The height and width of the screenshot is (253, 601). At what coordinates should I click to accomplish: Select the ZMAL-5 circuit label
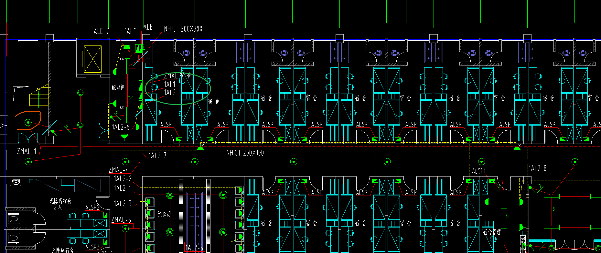(121, 220)
